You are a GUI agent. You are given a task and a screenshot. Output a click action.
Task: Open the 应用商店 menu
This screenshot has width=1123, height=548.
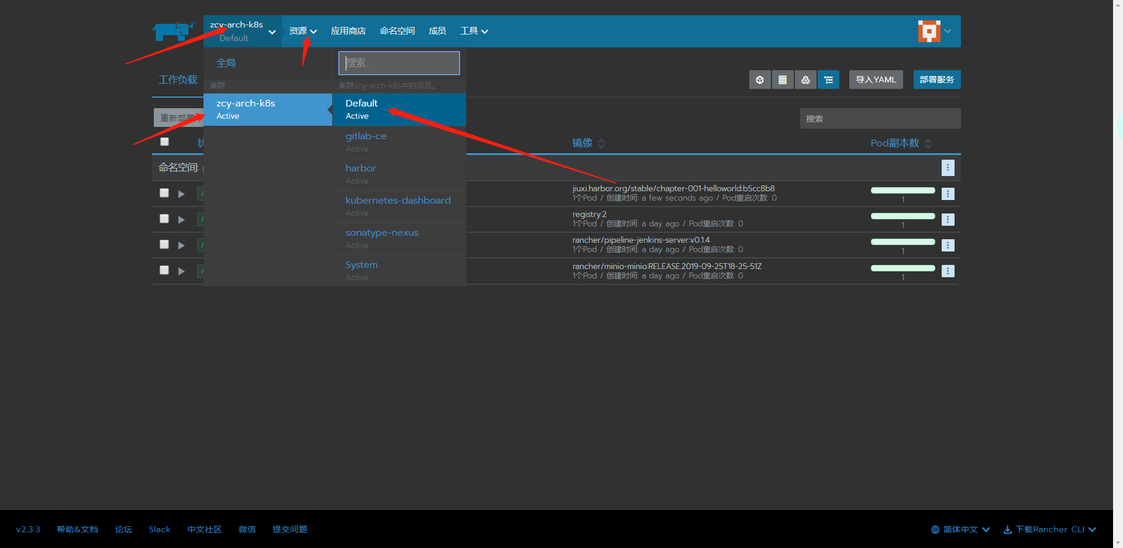point(348,31)
